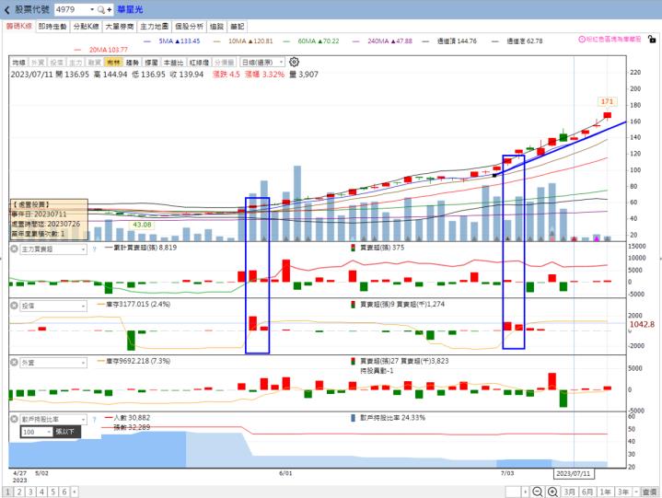Click the stock code input field showing 4979

point(71,9)
